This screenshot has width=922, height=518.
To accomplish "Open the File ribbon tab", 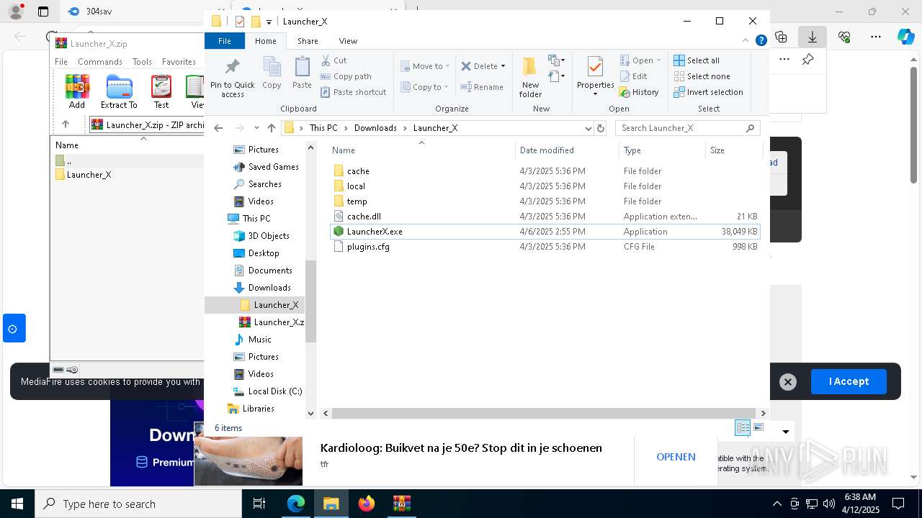I will click(x=225, y=41).
